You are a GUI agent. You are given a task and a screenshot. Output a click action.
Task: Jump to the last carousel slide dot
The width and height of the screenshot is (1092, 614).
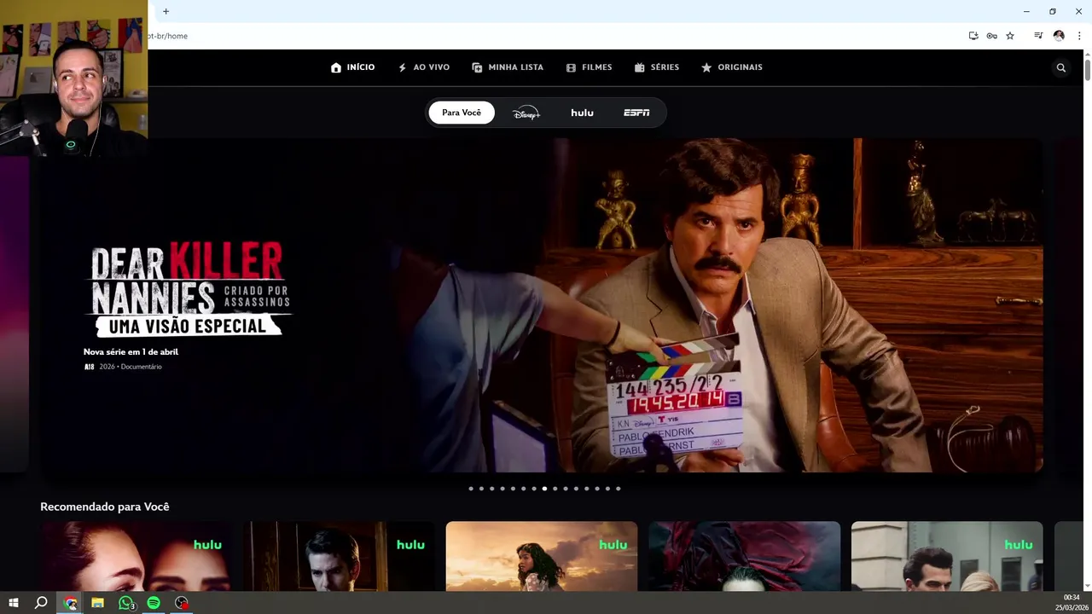[618, 489]
